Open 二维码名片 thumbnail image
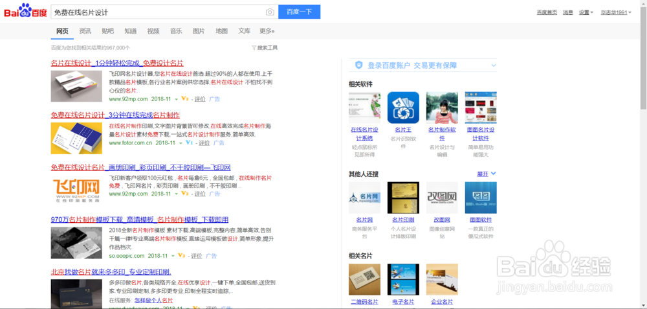The height and width of the screenshot is (309, 647). tap(364, 280)
